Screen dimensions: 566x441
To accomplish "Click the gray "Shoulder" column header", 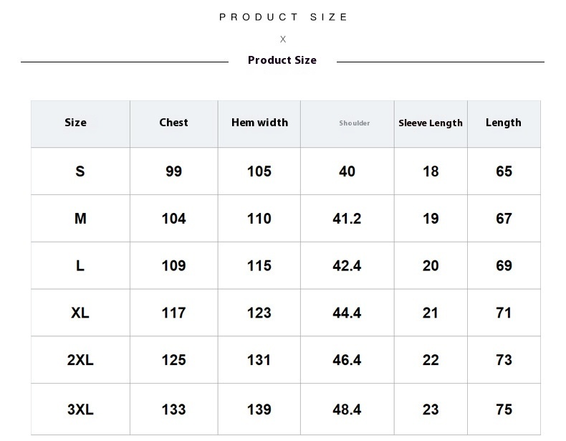I will click(355, 123).
